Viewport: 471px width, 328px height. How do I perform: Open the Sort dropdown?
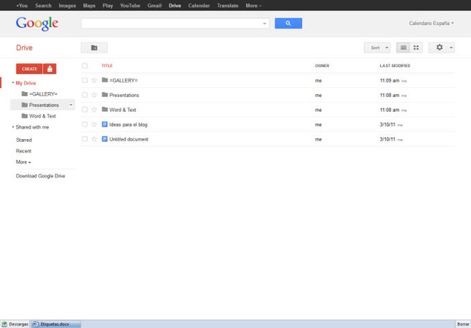[377, 48]
